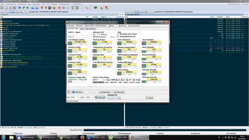The height and width of the screenshot is (140, 249).
Task: Click the Motor KV spinner next to 13600
Action: pyautogui.click(x=117, y=80)
